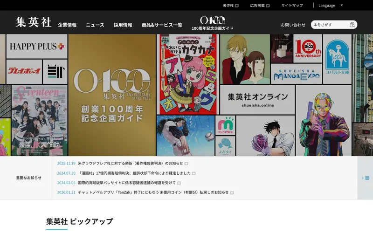The image size is (373, 233).
Task: Open the dark book cover tile beside Jump+ tile
Action: 282,48
